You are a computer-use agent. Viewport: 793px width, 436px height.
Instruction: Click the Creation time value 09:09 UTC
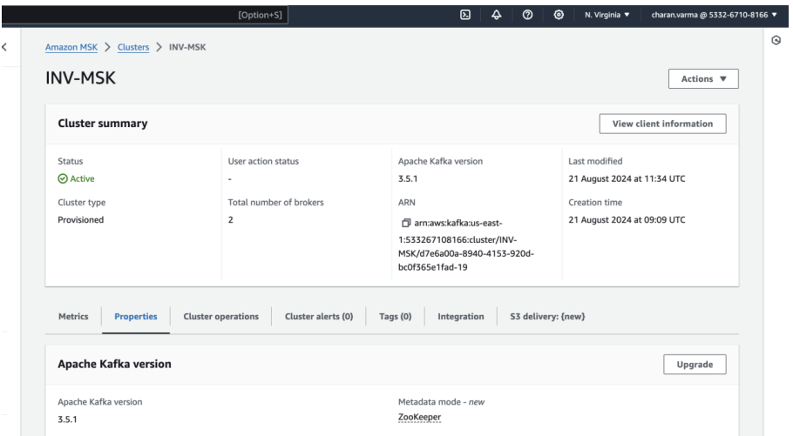(627, 220)
